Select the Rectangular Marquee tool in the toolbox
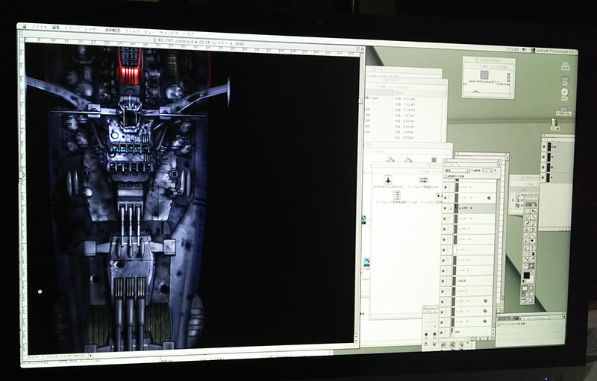 click(x=528, y=211)
